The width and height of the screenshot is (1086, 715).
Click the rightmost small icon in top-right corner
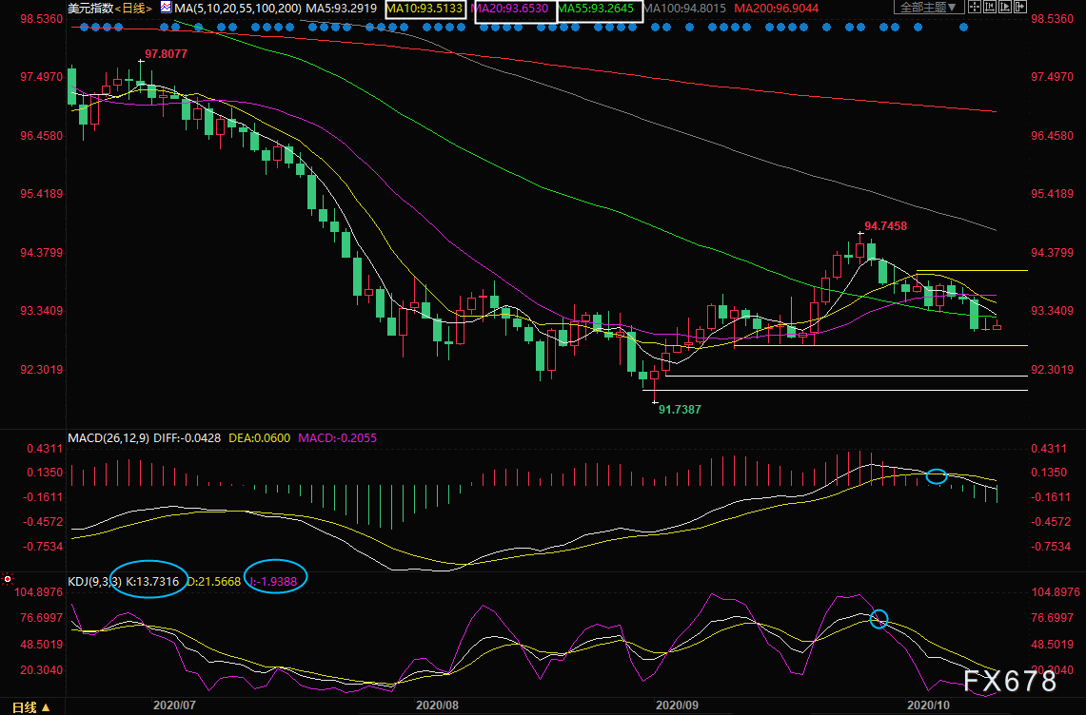click(x=1022, y=8)
